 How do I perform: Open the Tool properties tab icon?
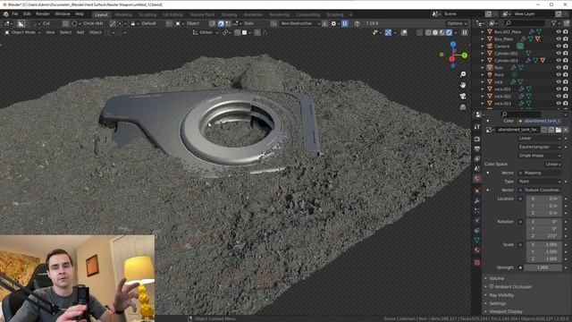point(477,127)
